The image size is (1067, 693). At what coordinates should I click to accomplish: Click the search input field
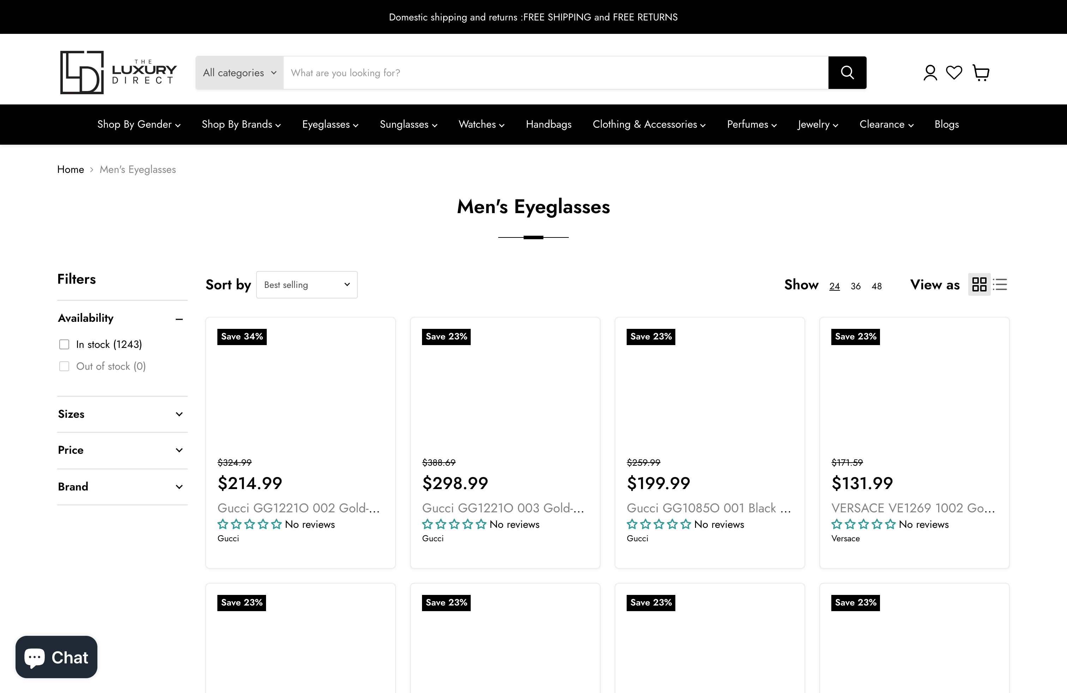coord(538,72)
